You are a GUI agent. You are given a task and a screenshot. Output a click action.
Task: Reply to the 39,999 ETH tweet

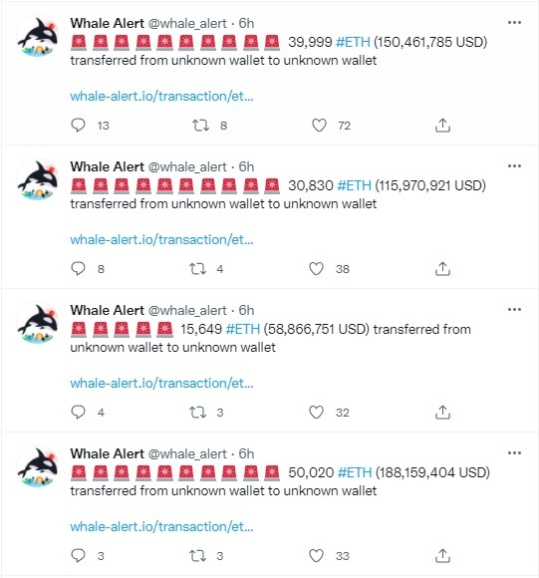point(78,126)
